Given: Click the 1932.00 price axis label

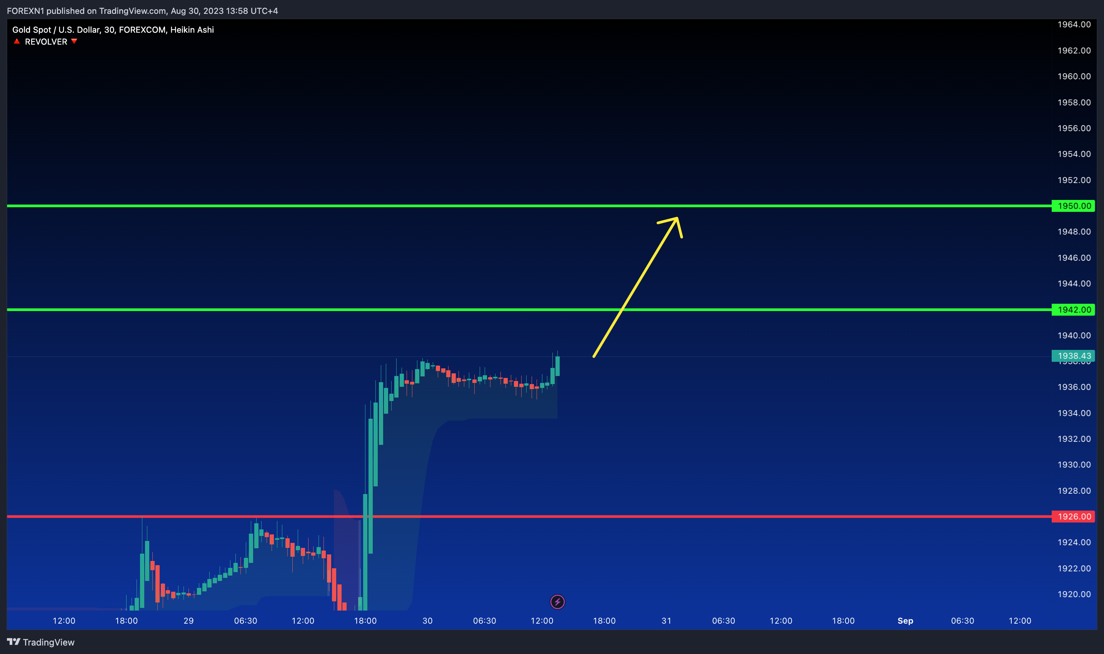Looking at the screenshot, I should 1074,439.
